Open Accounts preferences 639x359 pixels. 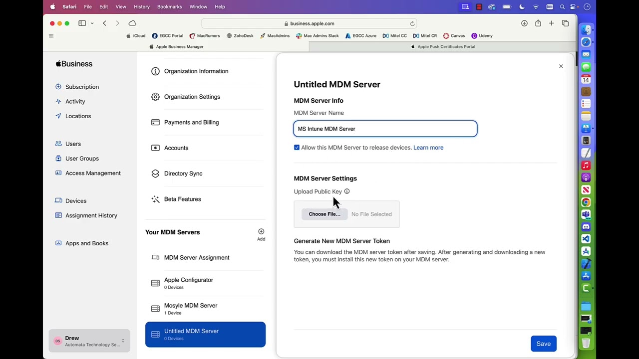pyautogui.click(x=205, y=148)
